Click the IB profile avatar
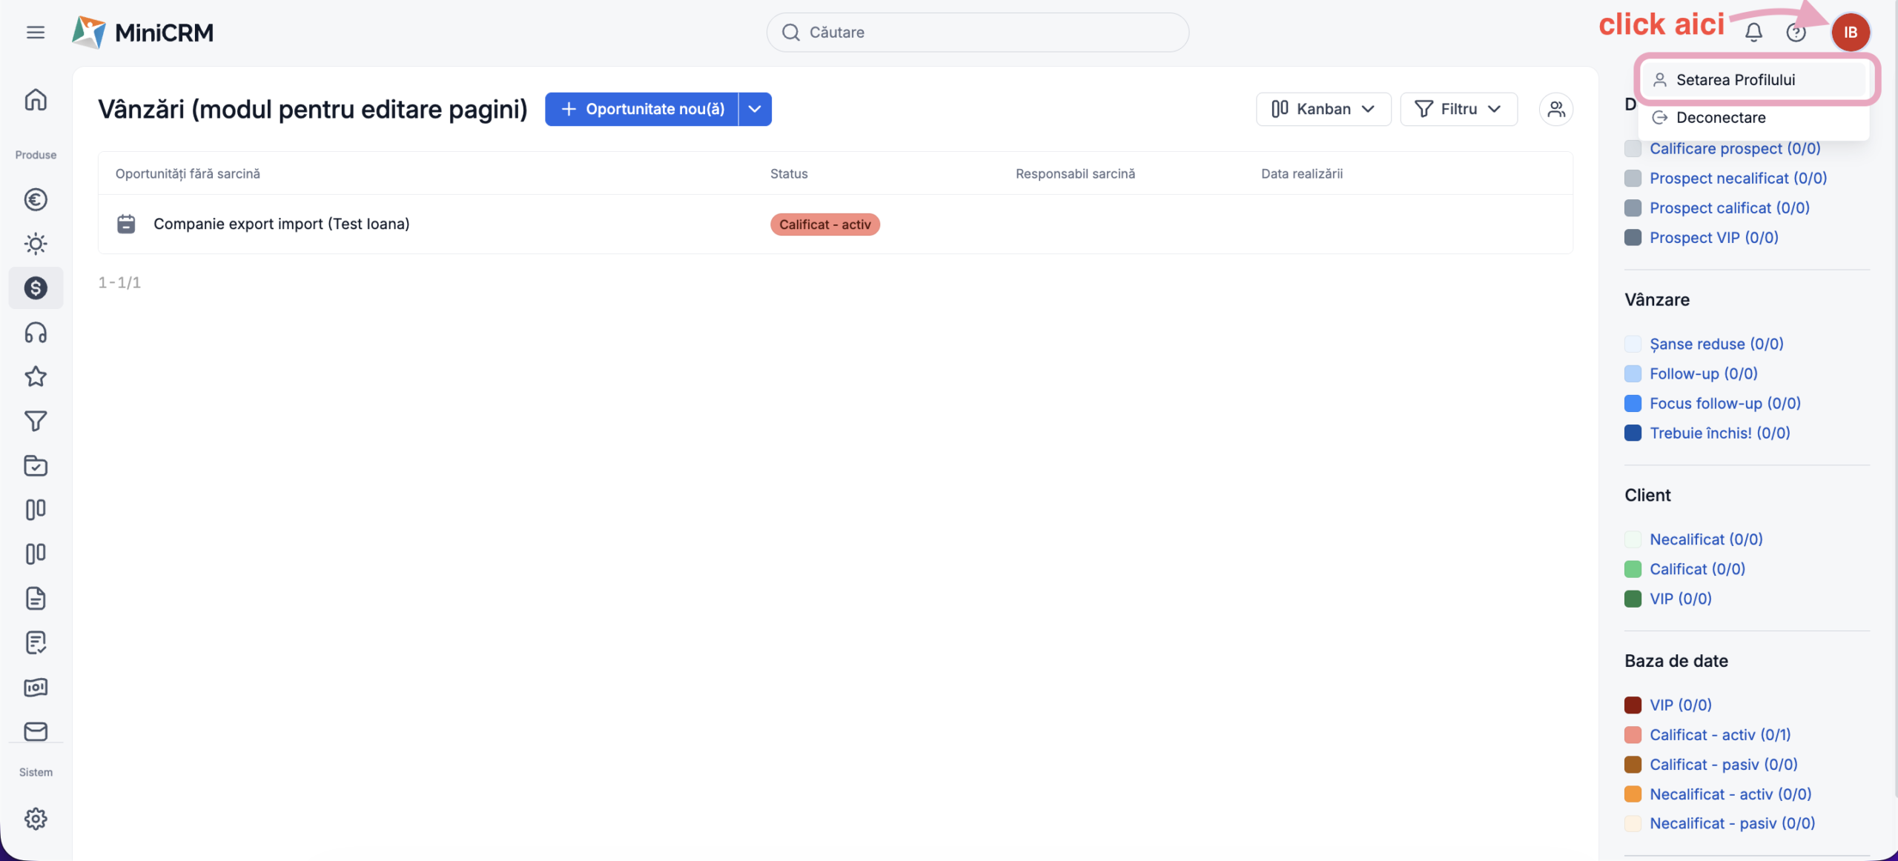The height and width of the screenshot is (861, 1898). (x=1851, y=32)
